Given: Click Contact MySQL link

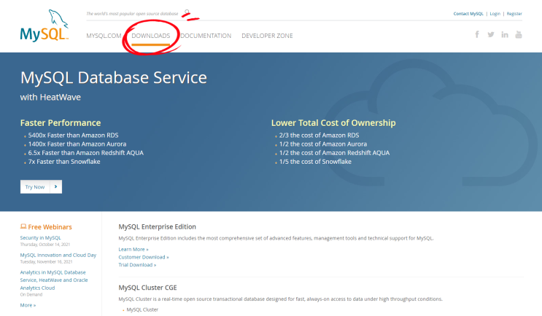Looking at the screenshot, I should 468,14.
